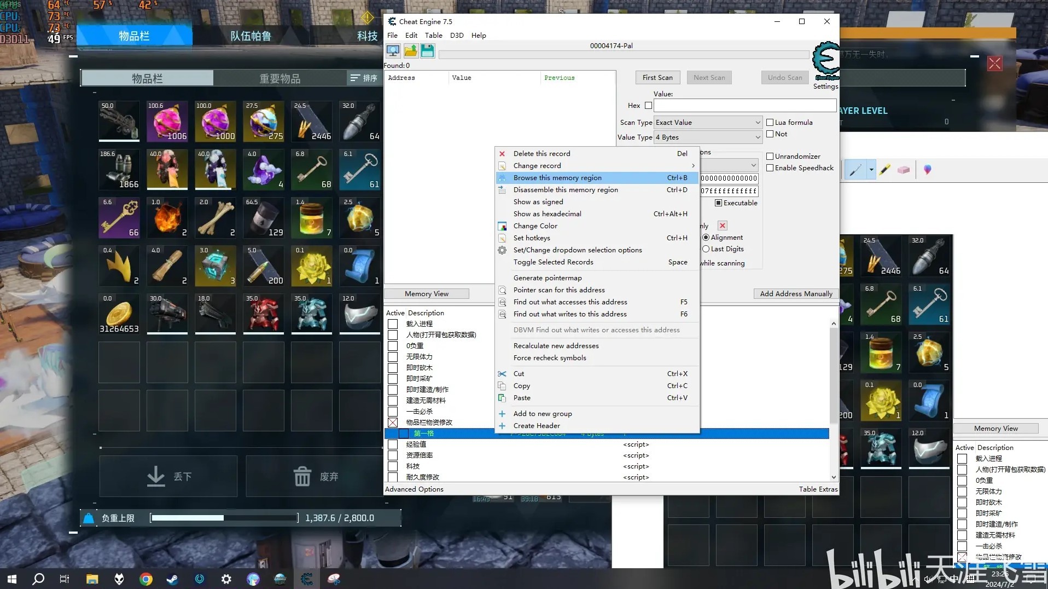This screenshot has width=1048, height=589.
Task: Click the save table floppy icon
Action: coord(428,51)
